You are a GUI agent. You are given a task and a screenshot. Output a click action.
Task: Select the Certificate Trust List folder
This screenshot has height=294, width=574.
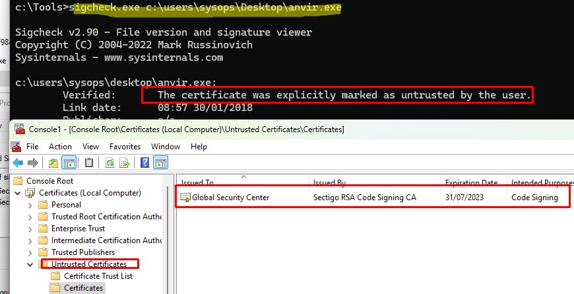point(98,276)
